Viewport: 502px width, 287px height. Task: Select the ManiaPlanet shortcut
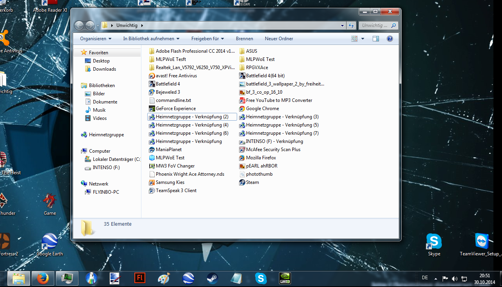166,150
